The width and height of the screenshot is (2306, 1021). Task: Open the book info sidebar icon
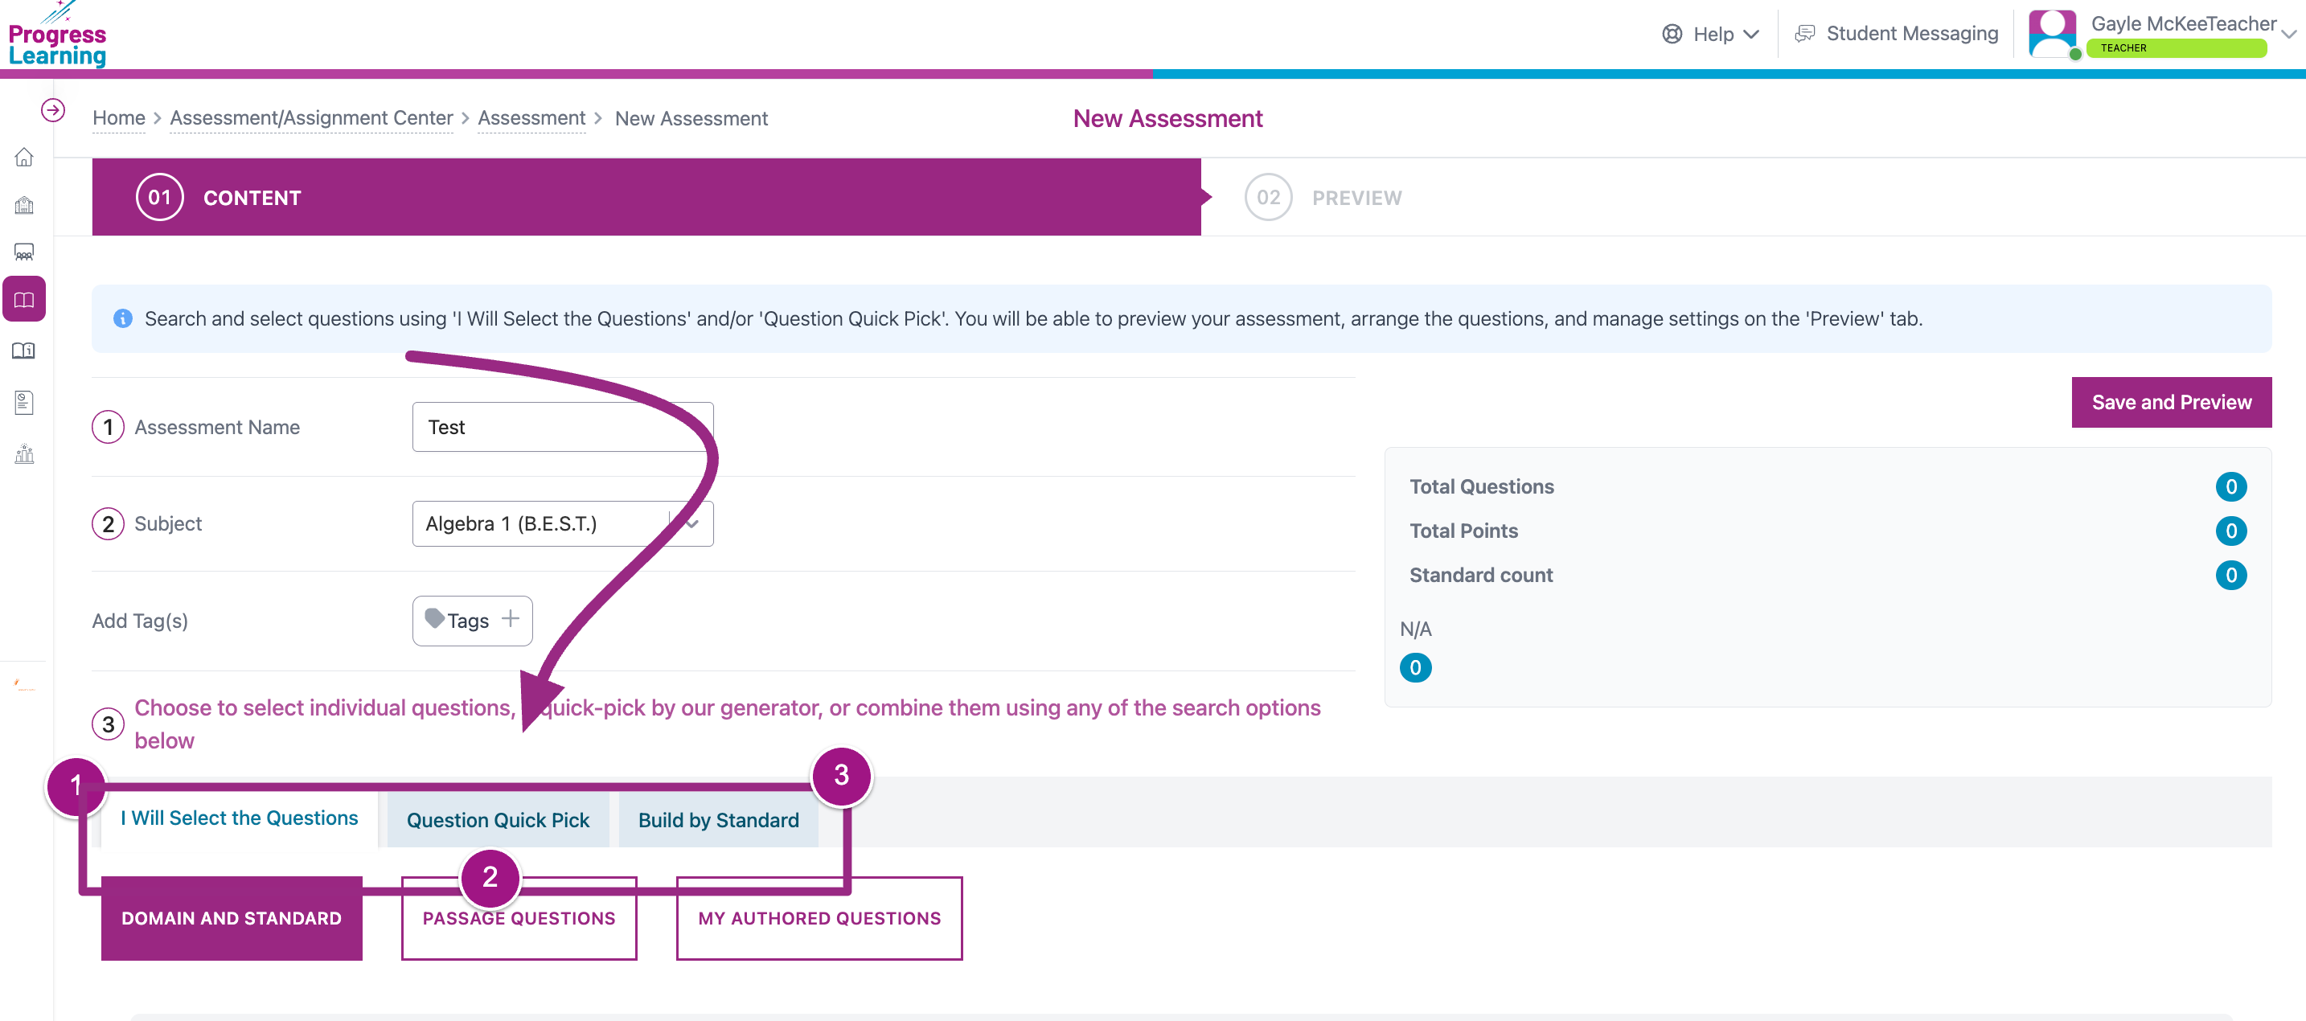click(24, 351)
